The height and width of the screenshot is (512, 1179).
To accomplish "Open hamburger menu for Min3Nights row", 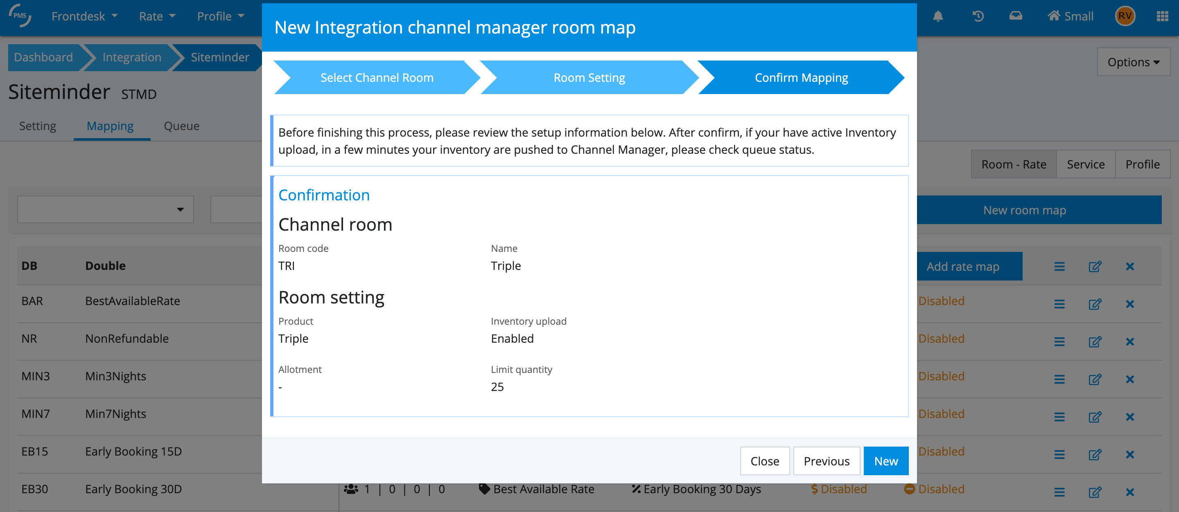I will (1059, 379).
